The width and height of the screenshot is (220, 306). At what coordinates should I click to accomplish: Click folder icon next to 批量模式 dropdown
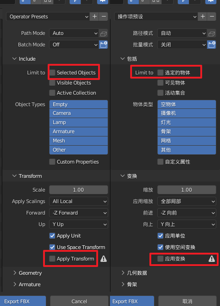[212, 45]
